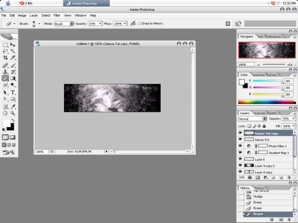The image size is (298, 223).
Task: Hide the Samus-Tut copy layer
Action: [240, 133]
